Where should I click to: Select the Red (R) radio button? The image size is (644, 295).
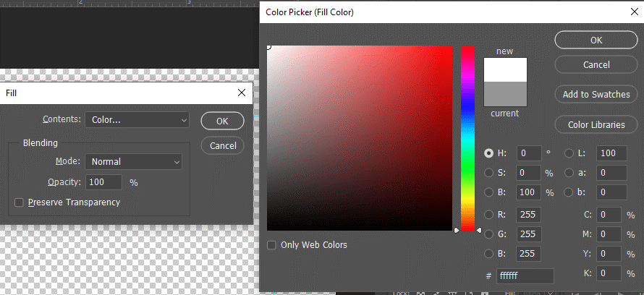tap(489, 215)
